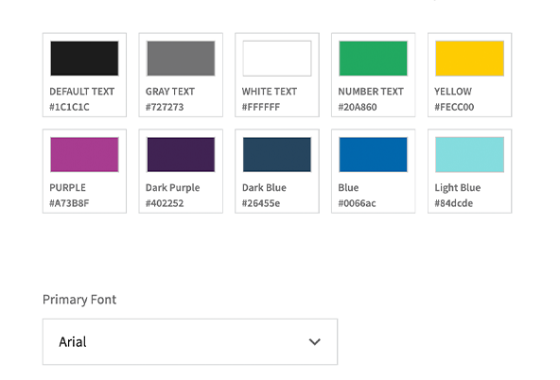
Task: Select the Dark Purple color swatch
Action: 181,154
